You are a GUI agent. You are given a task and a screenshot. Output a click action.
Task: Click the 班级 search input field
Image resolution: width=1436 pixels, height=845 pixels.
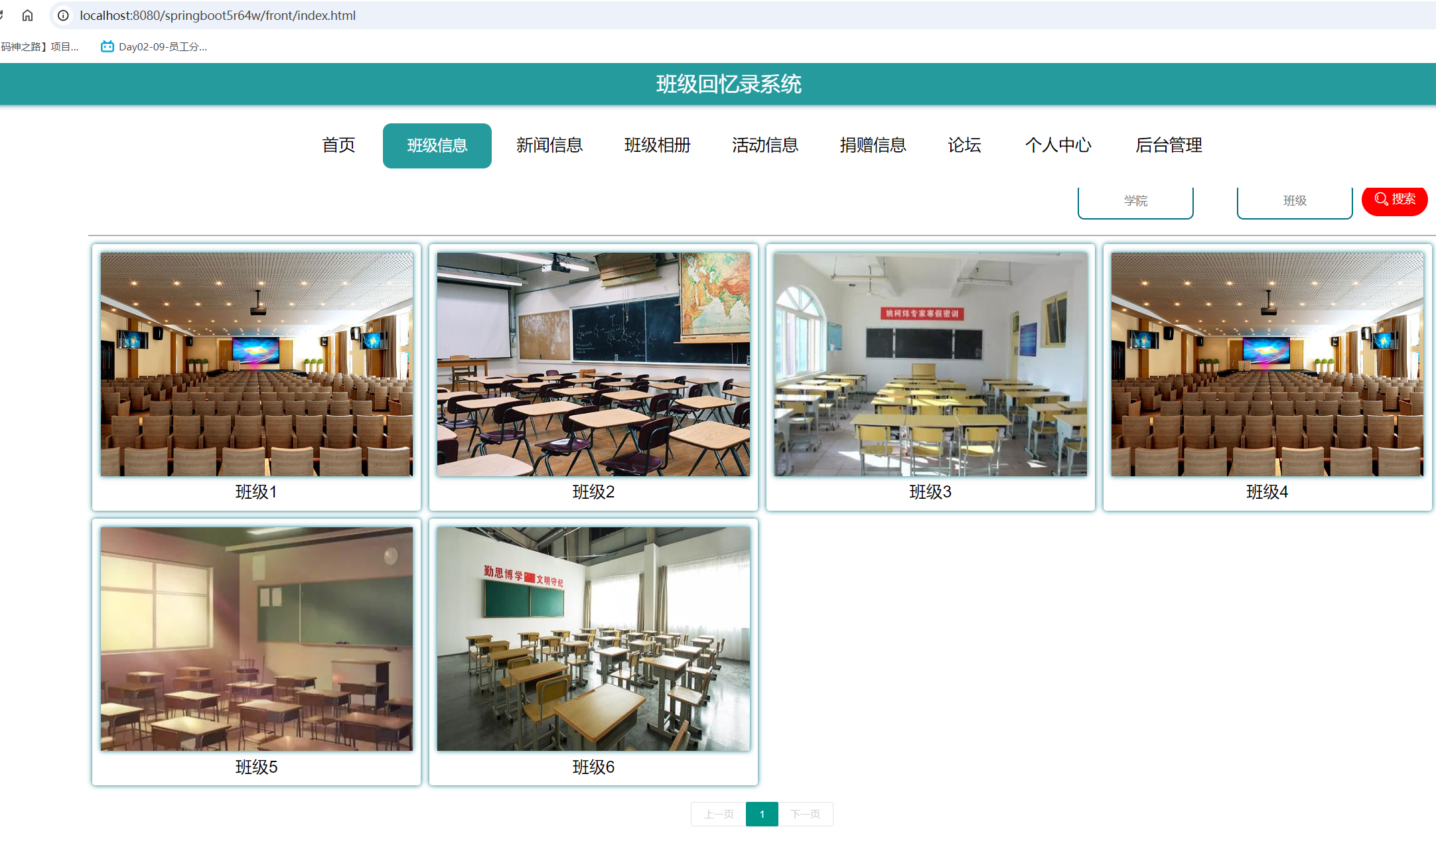1293,201
